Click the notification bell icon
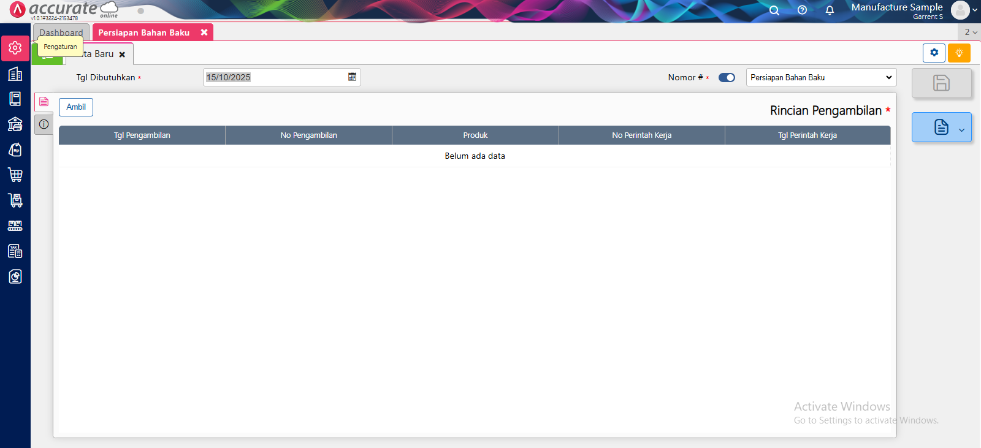The width and height of the screenshot is (981, 448). click(830, 10)
